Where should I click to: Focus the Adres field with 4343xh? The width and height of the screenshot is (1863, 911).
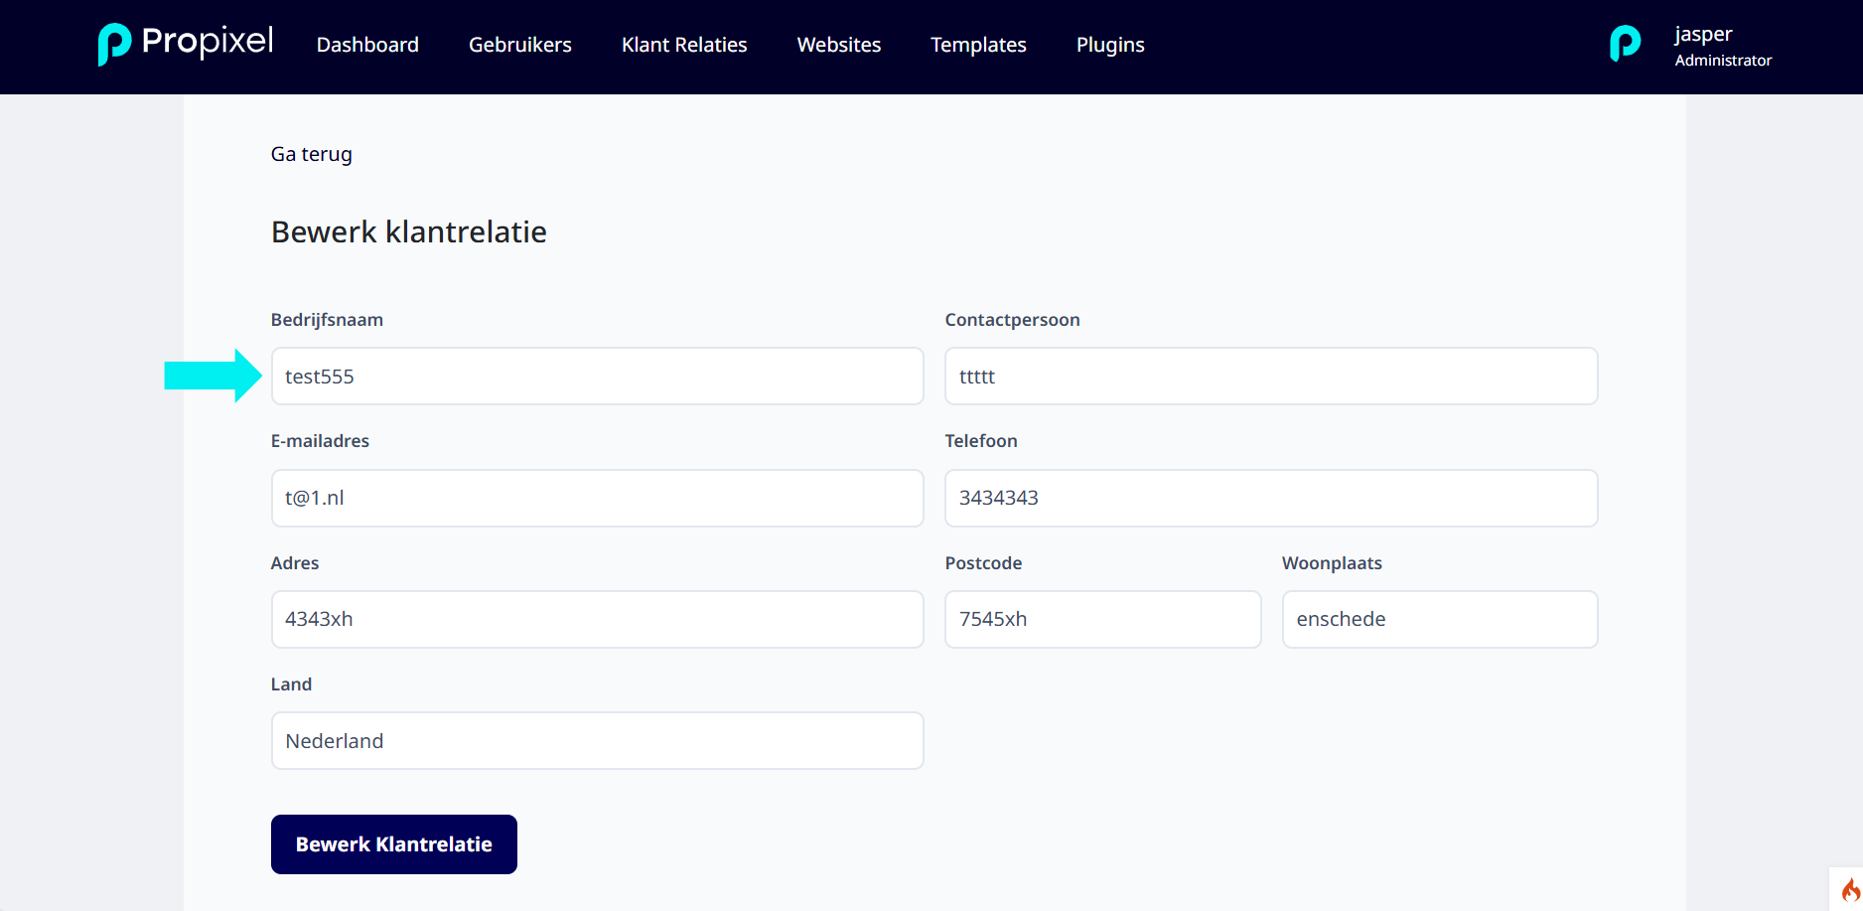click(x=598, y=619)
